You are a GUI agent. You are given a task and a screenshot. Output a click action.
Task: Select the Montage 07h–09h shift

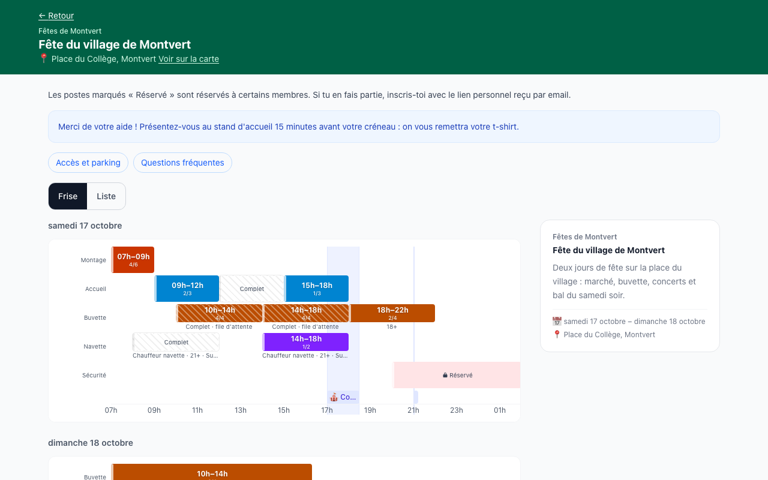pyautogui.click(x=133, y=260)
